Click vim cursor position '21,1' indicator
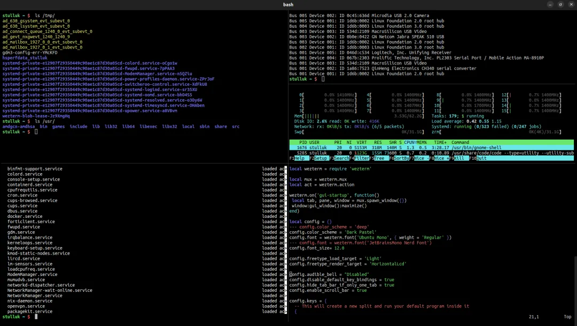 click(534, 317)
